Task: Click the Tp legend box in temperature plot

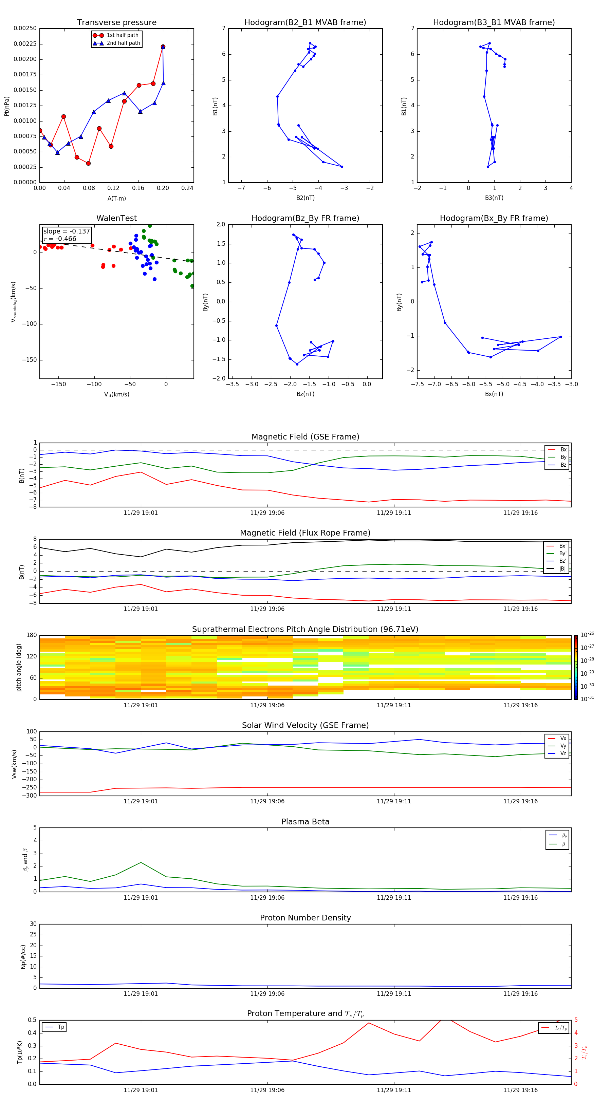Action: pos(54,1027)
